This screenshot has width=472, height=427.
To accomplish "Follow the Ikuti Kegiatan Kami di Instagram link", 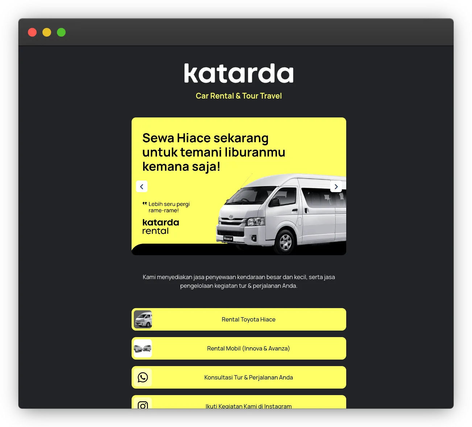I will click(248, 406).
